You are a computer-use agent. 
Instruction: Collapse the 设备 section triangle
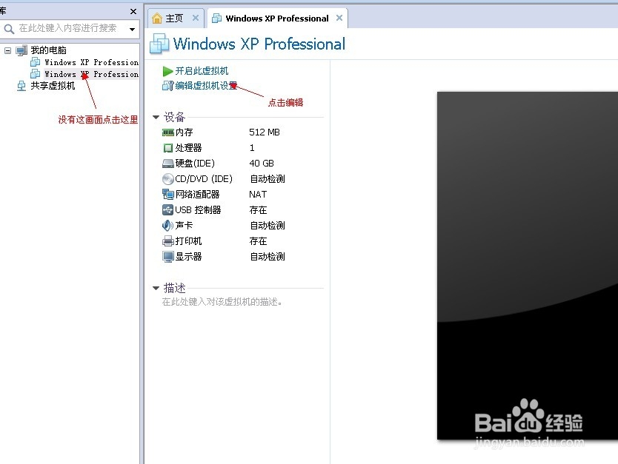[156, 117]
